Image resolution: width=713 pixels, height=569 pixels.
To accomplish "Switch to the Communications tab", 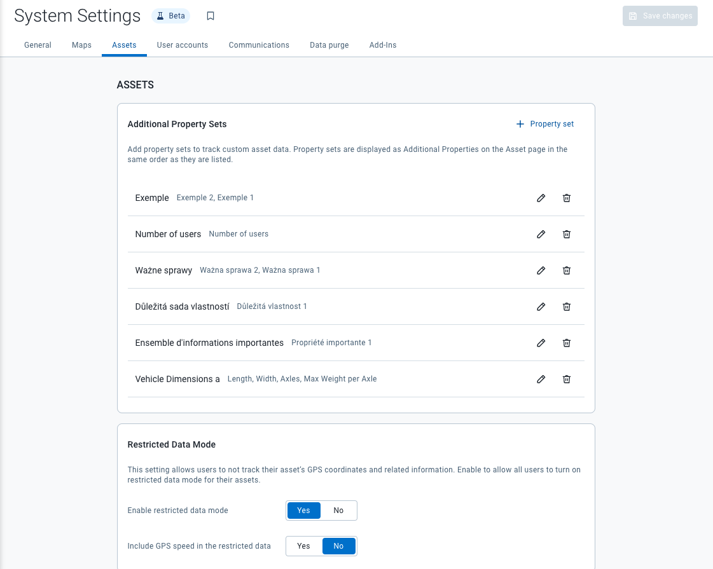I will (x=259, y=45).
